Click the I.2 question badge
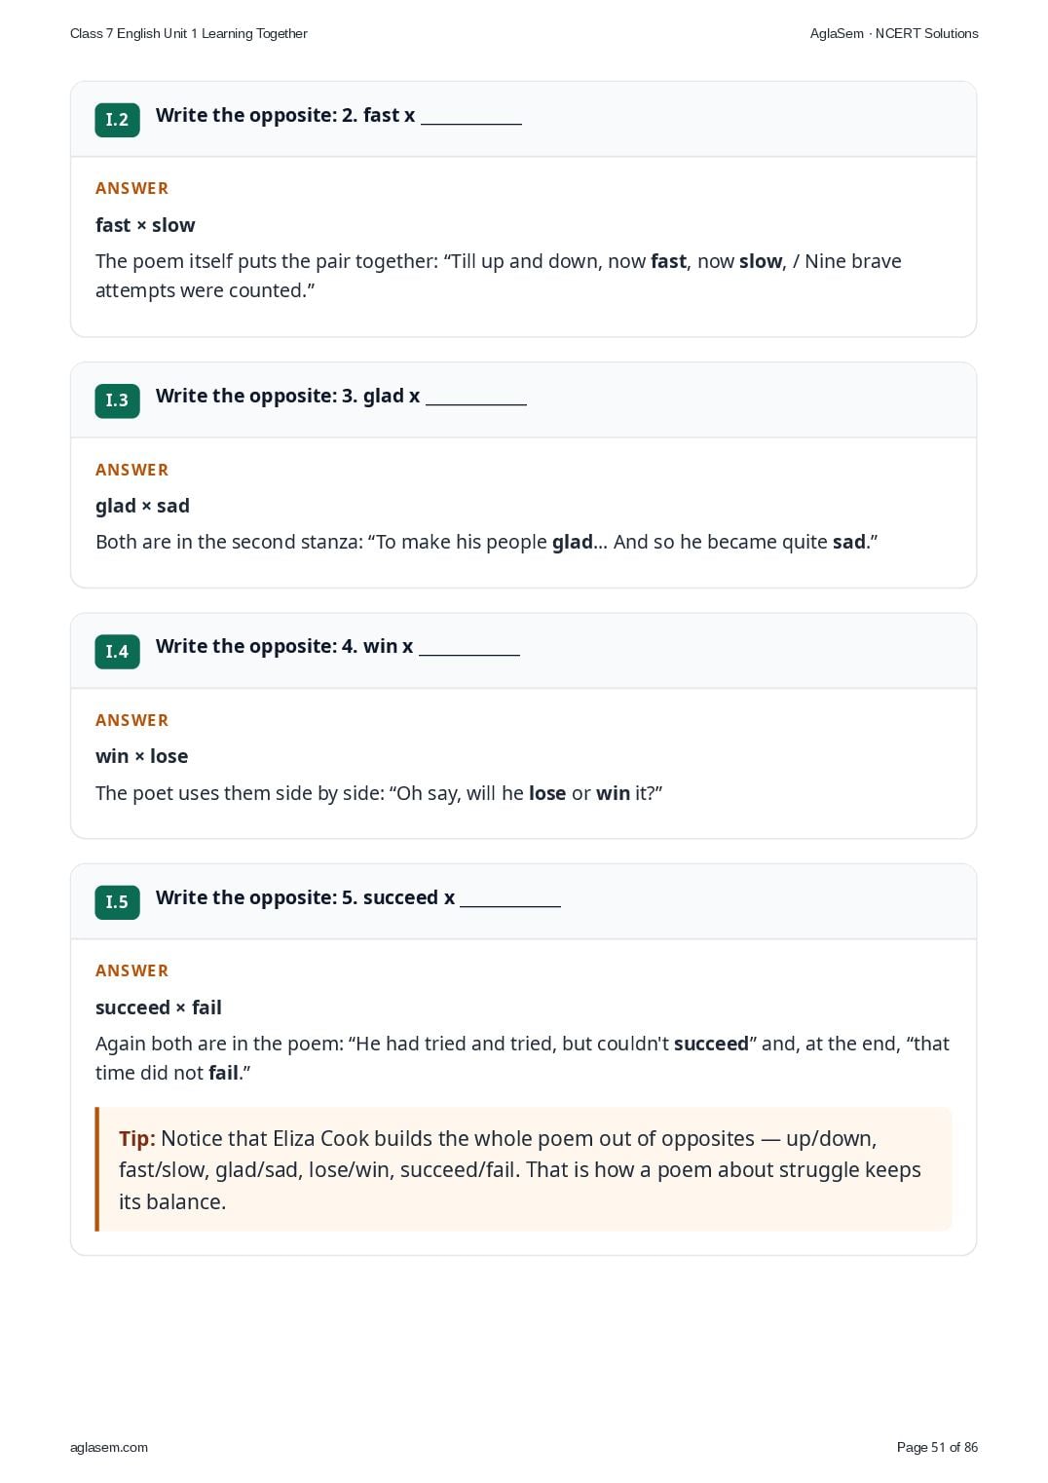This screenshot has width=1048, height=1483. [x=117, y=120]
